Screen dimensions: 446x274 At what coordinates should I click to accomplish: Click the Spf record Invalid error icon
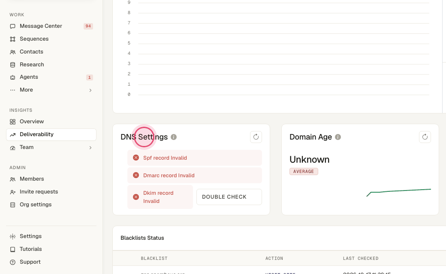point(136,158)
